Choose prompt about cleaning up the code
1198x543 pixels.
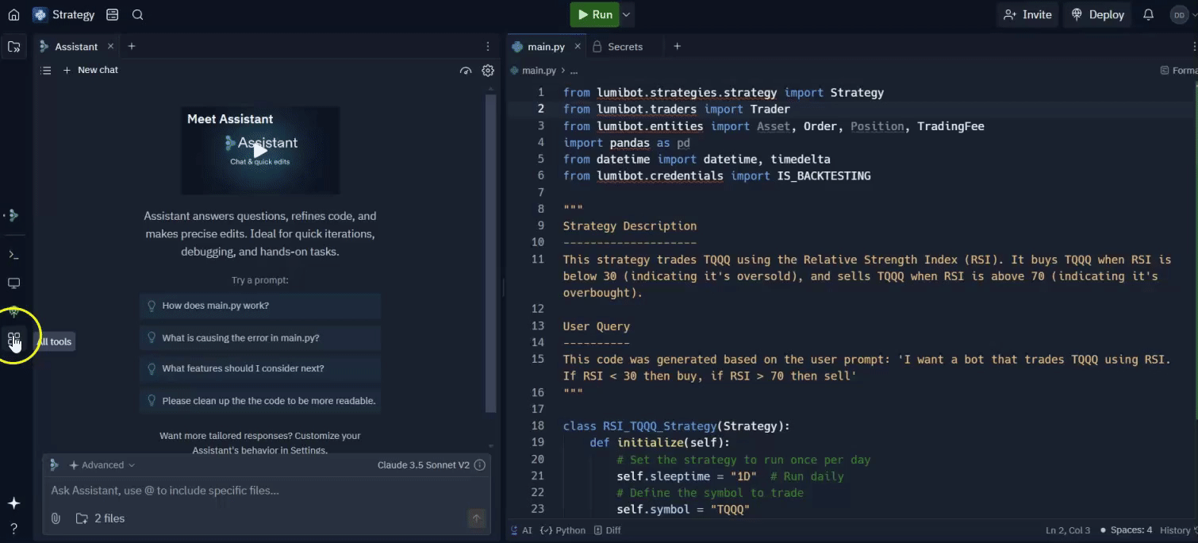point(260,401)
